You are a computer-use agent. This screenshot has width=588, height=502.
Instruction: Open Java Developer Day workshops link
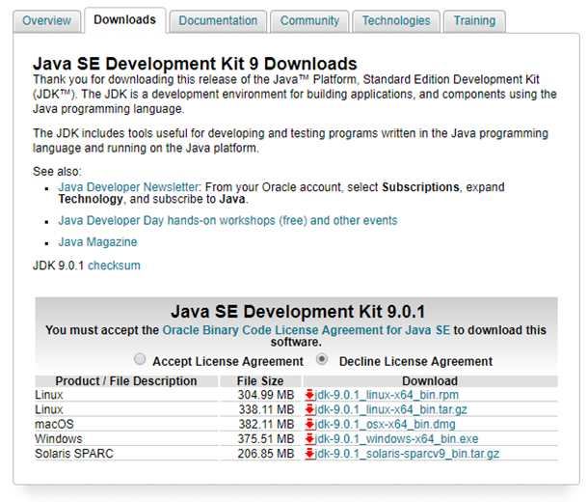227,220
